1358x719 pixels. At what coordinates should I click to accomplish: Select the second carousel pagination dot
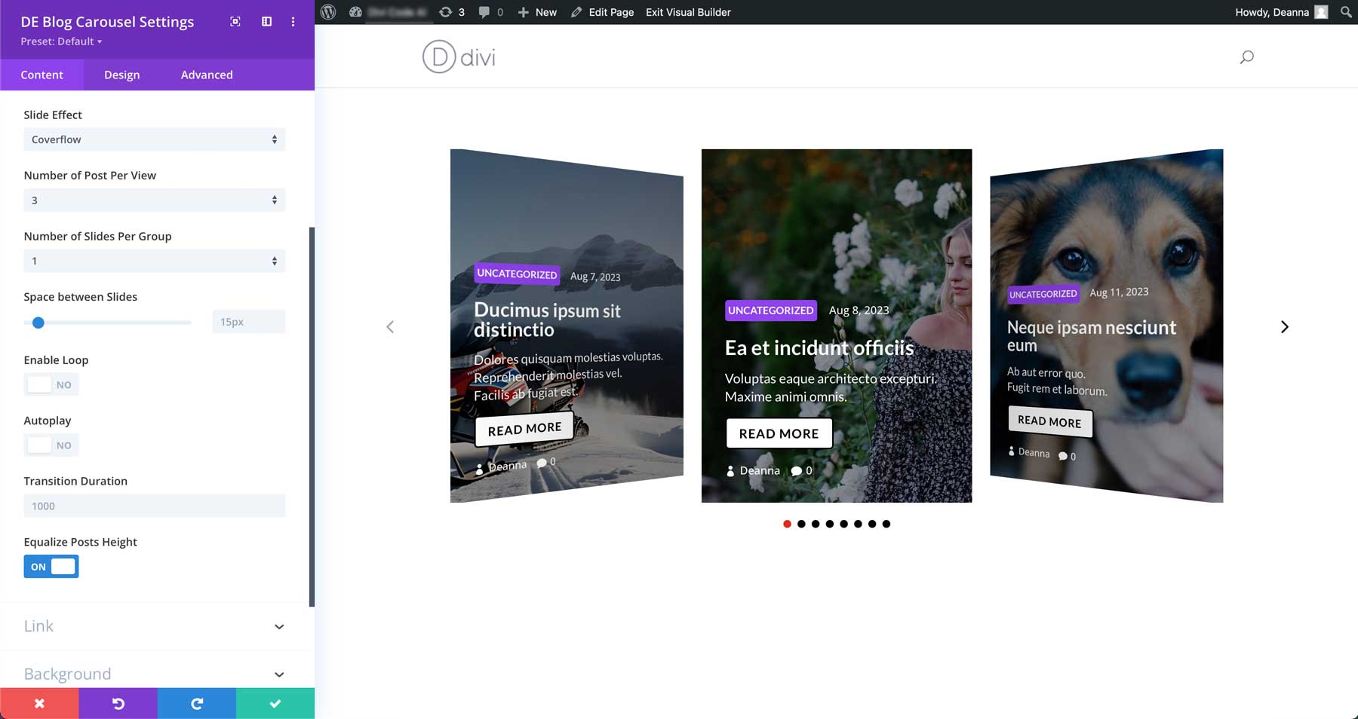(x=801, y=524)
